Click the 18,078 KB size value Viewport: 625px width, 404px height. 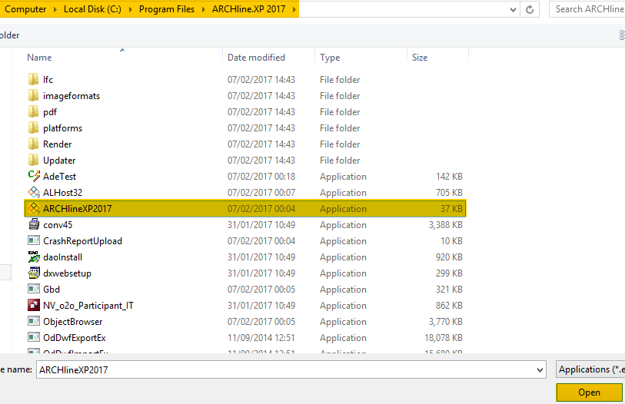click(444, 338)
